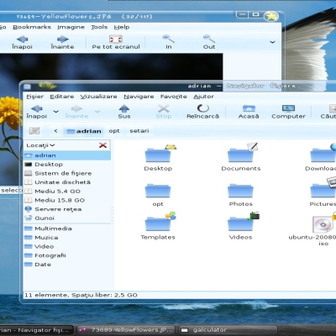Select Downloads folder icon
The image size is (336, 336).
coord(323,155)
